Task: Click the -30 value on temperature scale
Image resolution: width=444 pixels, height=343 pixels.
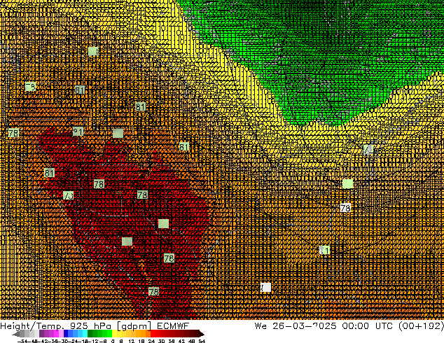Action: tap(64, 342)
